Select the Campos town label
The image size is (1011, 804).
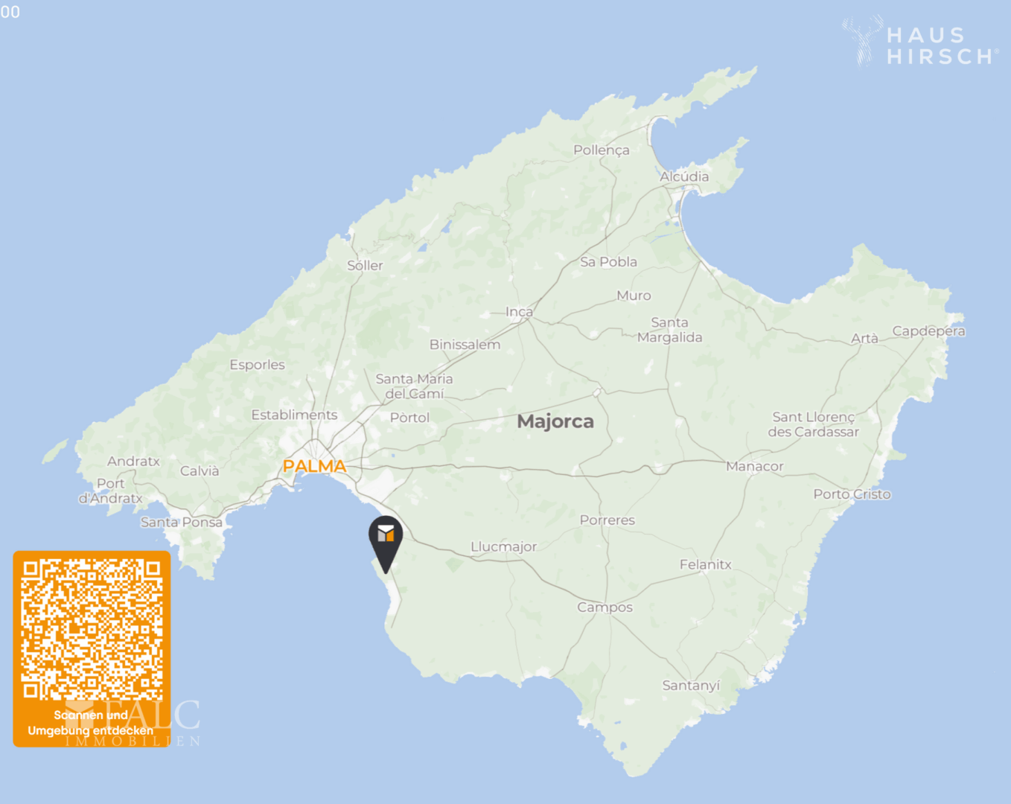point(605,607)
